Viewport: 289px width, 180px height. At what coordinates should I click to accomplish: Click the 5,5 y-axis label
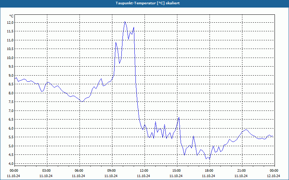pyautogui.click(x=11, y=137)
